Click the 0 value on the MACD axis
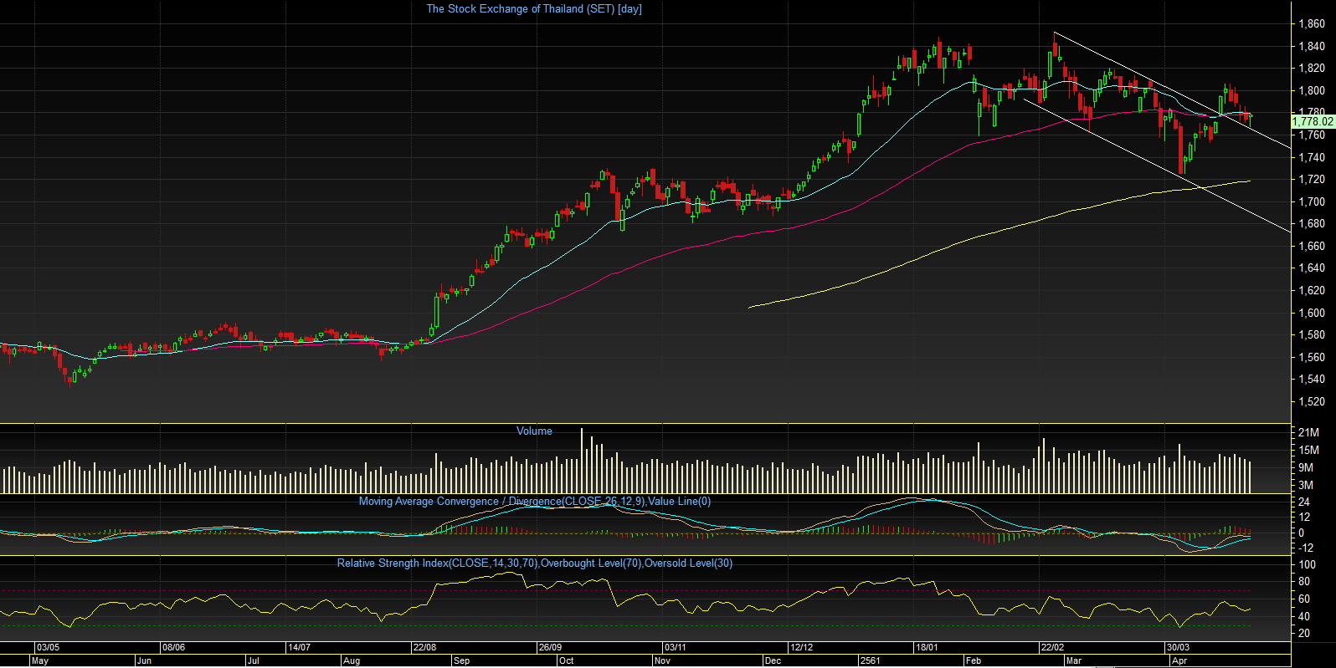 1302,533
